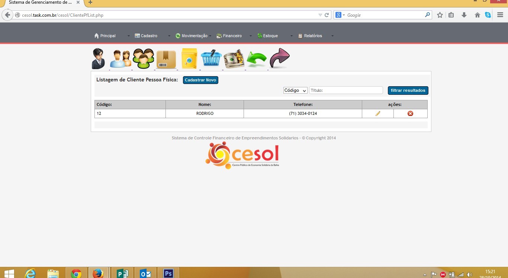508x278 pixels.
Task: Click the businessman in suit icon
Action: tap(99, 59)
